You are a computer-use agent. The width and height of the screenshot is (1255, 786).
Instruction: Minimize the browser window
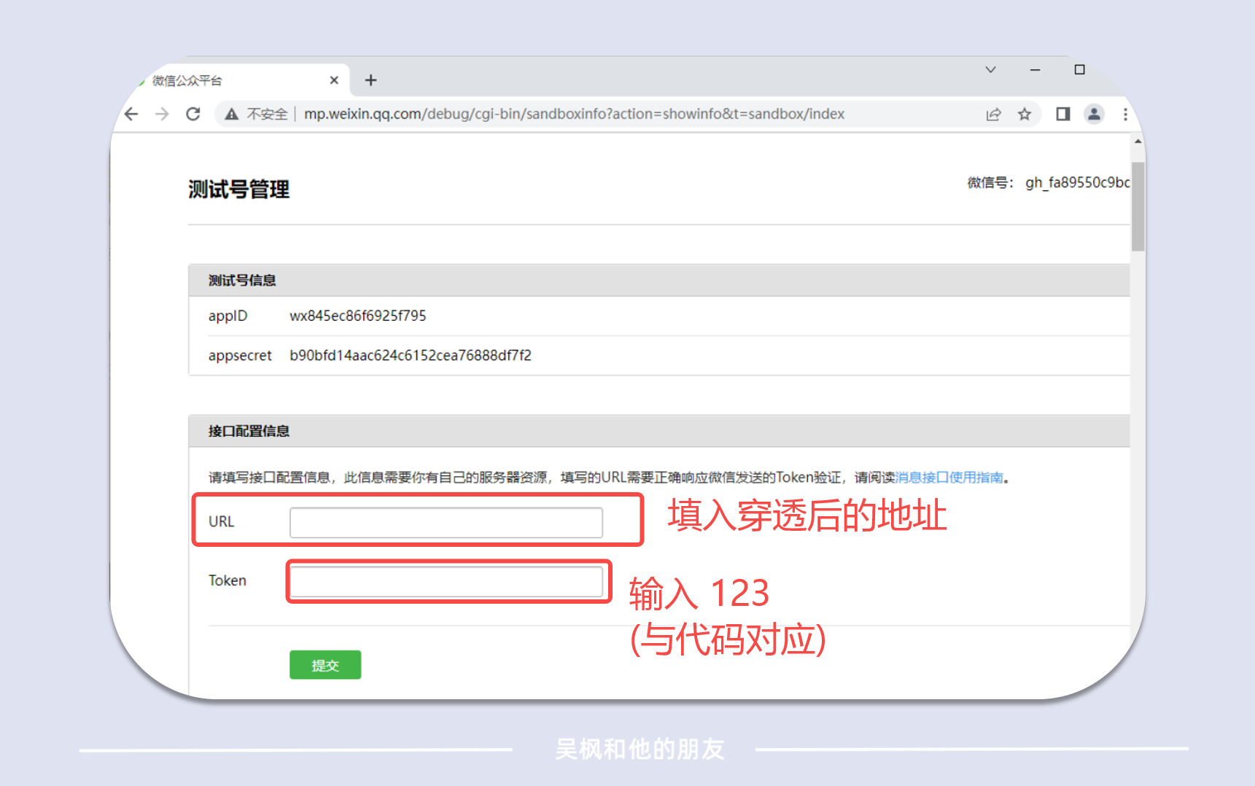click(x=1035, y=70)
